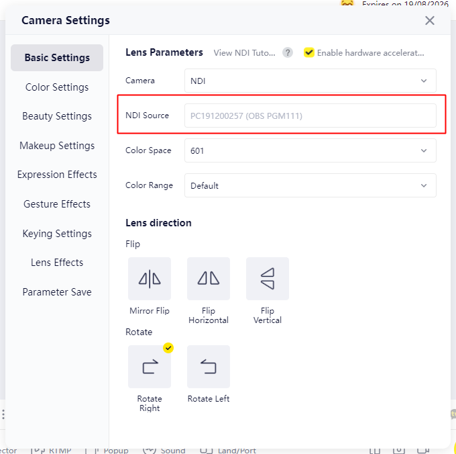
Task: Open the NDI tutorial help question mark
Action: click(x=288, y=52)
